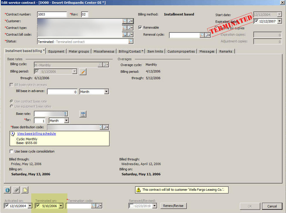The height and width of the screenshot is (213, 286).
Task: Open the Contract type lookup magnifier
Action: (x=125, y=27)
